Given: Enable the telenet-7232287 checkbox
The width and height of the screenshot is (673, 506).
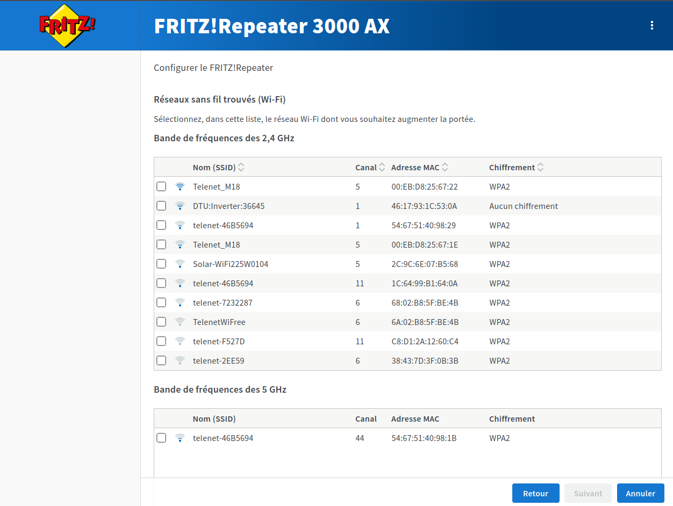Looking at the screenshot, I should pyautogui.click(x=161, y=302).
